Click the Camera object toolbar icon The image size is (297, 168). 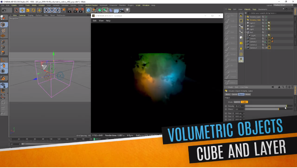tap(121, 10)
